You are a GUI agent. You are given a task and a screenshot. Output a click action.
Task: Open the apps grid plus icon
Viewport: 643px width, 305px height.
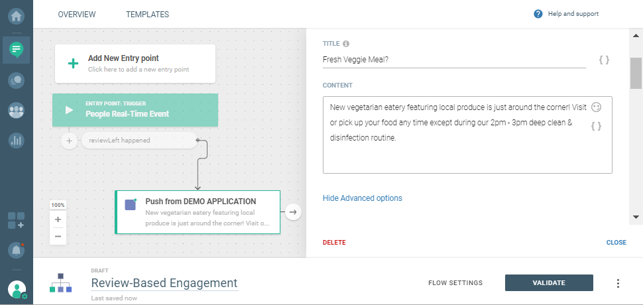[x=17, y=221]
